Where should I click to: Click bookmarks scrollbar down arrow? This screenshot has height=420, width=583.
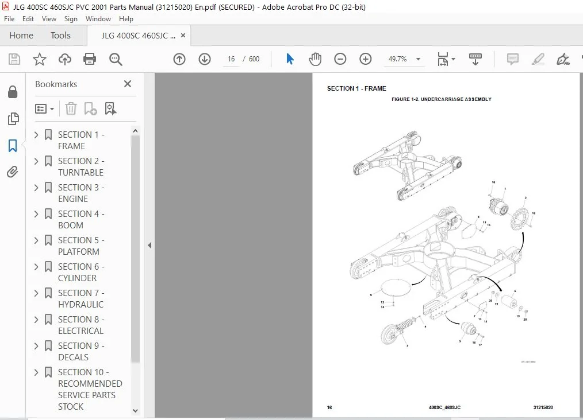(135, 410)
